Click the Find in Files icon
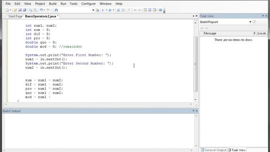Screen dimensions: 270x152 point(97,10)
